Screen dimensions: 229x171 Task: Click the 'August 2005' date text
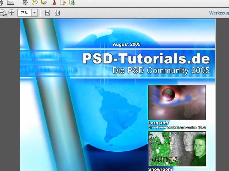127,44
